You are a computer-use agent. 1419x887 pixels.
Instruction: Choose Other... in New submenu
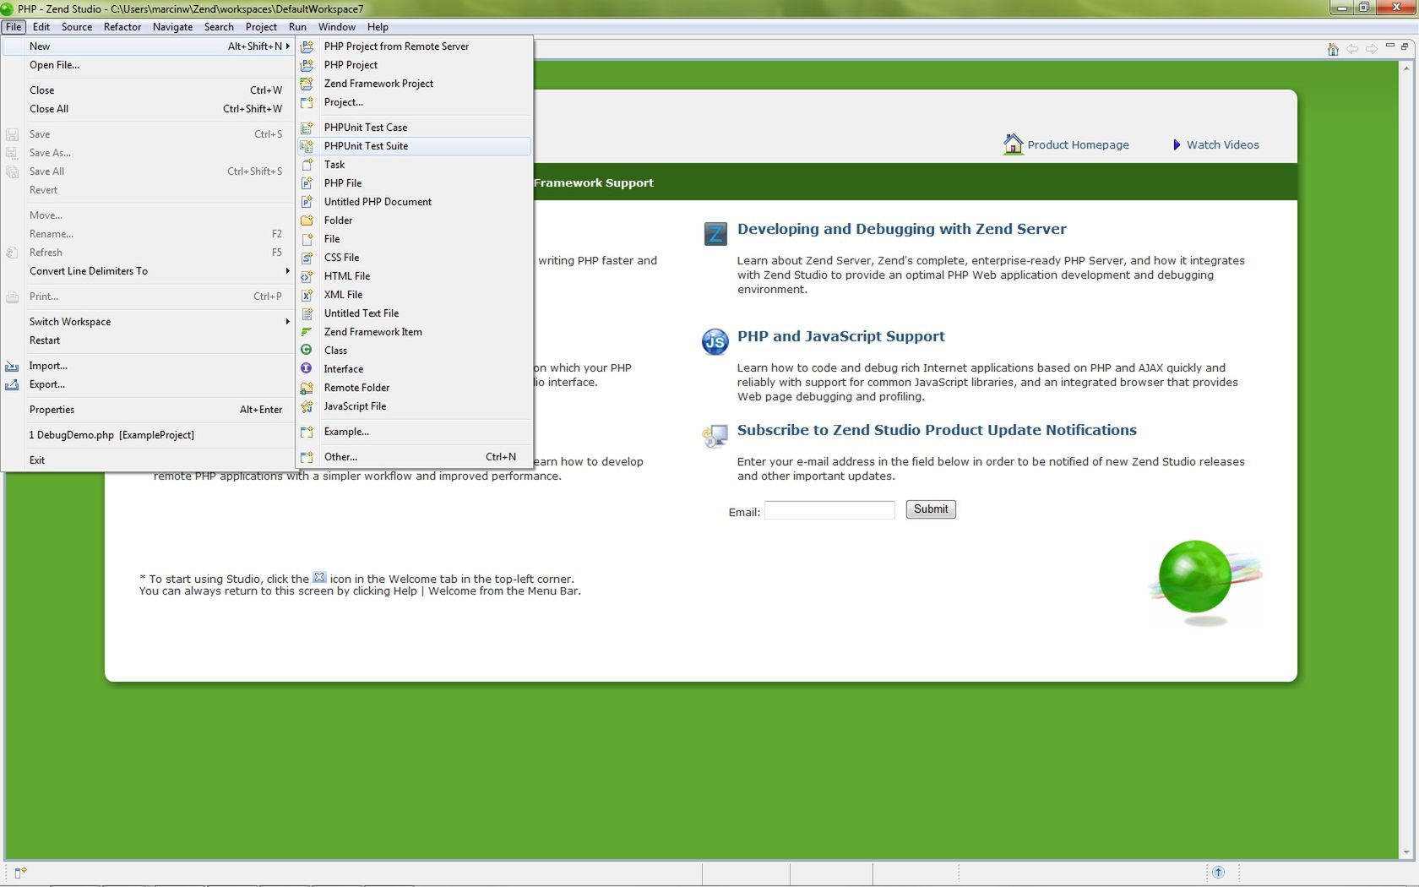tap(414, 457)
